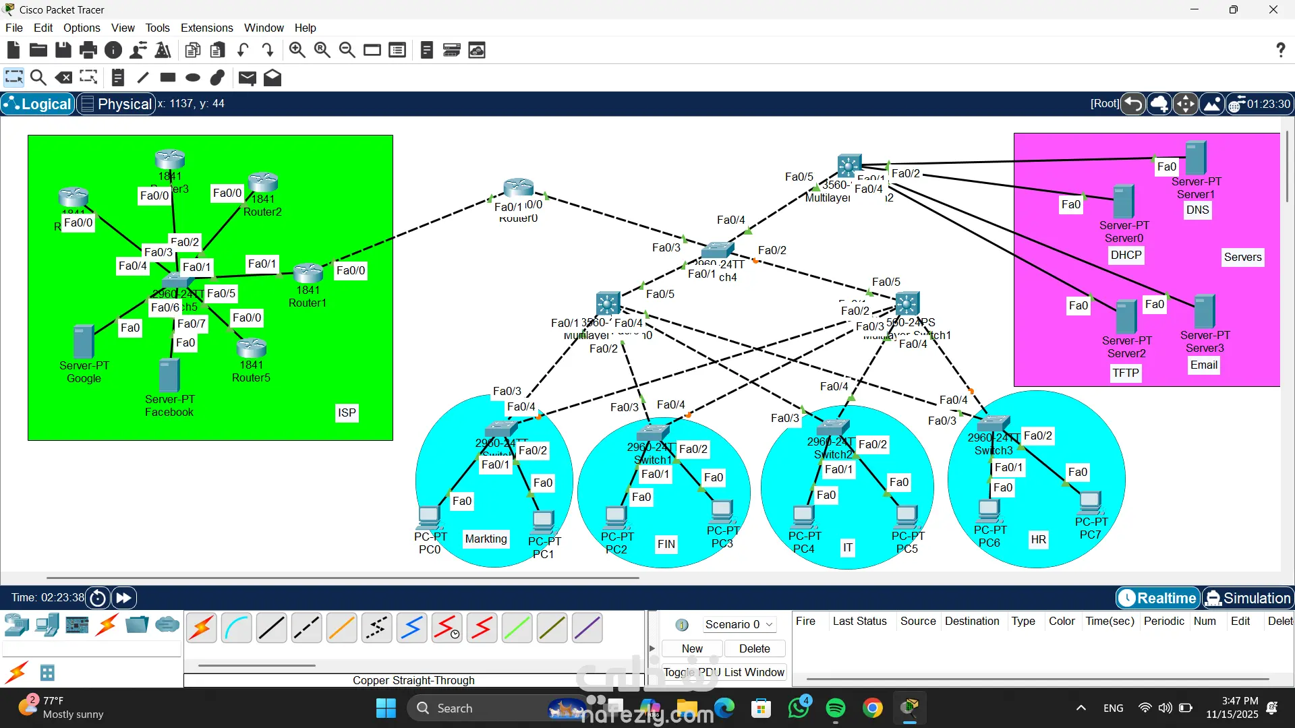Click Add Simple PDU envelope icon
This screenshot has width=1295, height=728.
tap(247, 78)
